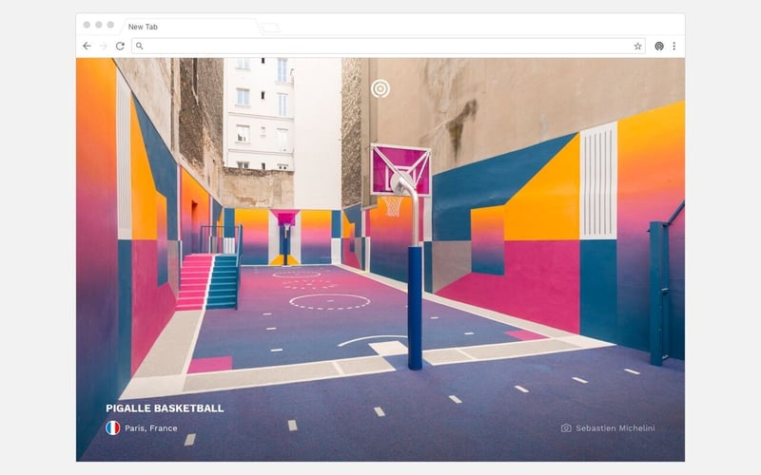Click the window close dot
Screen dimensions: 761x475
(x=87, y=25)
